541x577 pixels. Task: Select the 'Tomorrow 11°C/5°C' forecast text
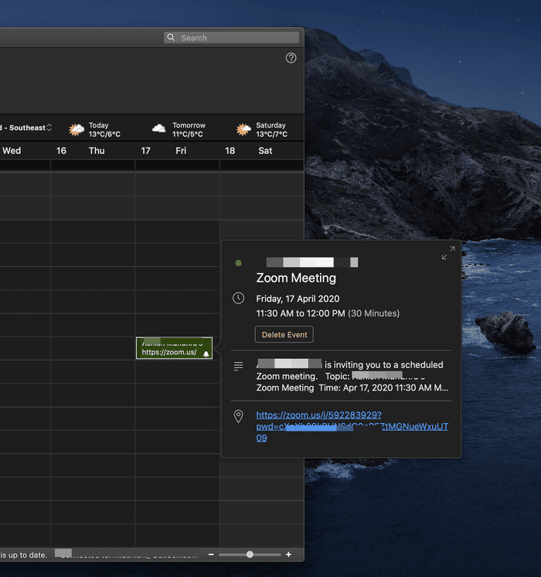pos(189,130)
